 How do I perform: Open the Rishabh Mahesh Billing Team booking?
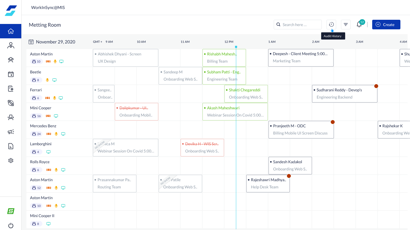coord(224,58)
